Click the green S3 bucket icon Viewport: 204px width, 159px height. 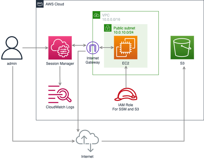pyautogui.click(x=182, y=48)
